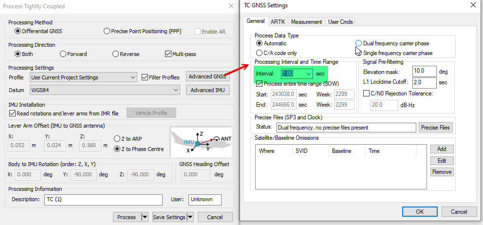Viewport: 483px width, 225px height.
Task: Click the End Week field
Action: (x=344, y=105)
